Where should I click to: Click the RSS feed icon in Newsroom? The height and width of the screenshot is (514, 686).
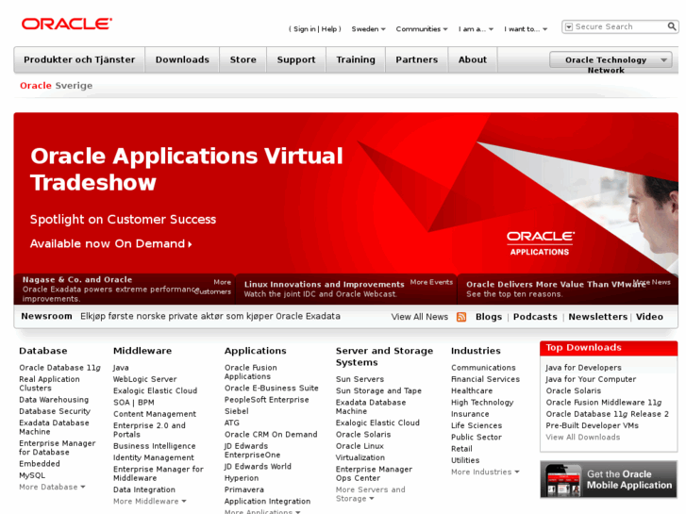coord(461,317)
